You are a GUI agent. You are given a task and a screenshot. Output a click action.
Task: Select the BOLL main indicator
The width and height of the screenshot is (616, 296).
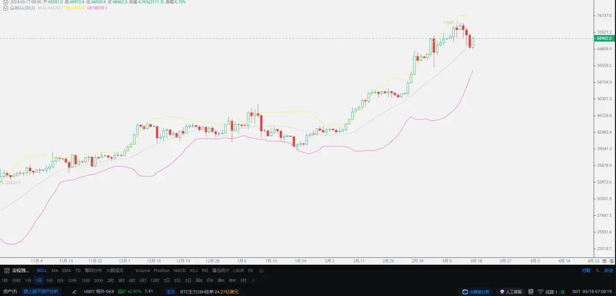(x=42, y=270)
